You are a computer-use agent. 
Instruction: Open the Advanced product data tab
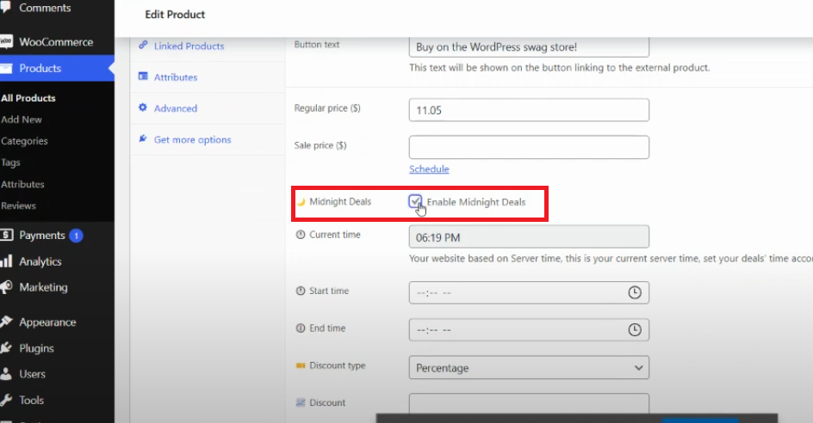176,108
